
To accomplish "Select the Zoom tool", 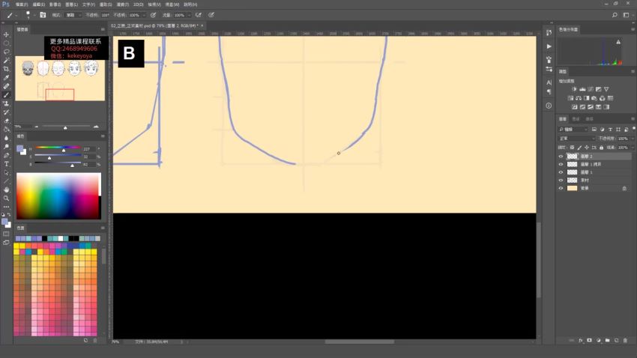I will coord(7,198).
